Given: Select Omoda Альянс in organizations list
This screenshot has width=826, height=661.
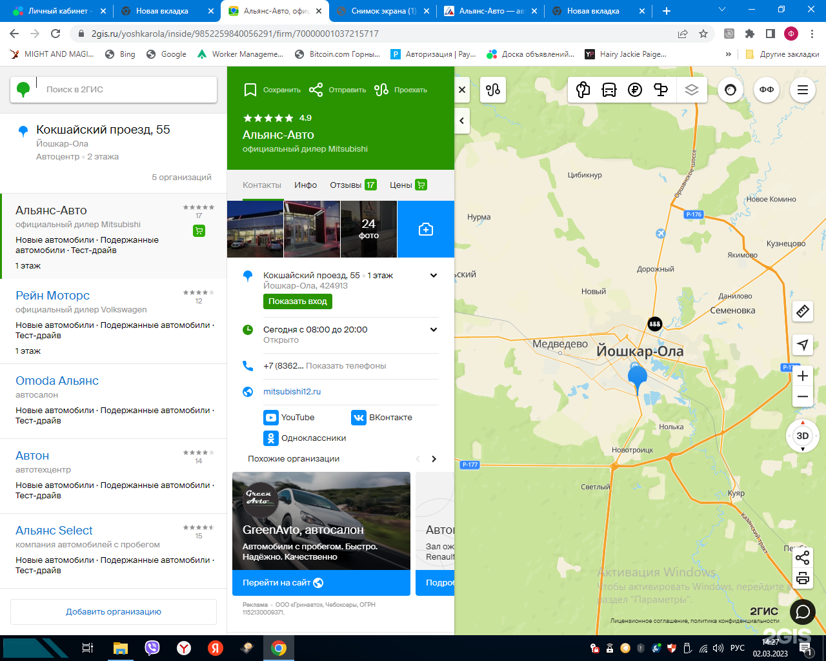Looking at the screenshot, I should point(57,381).
